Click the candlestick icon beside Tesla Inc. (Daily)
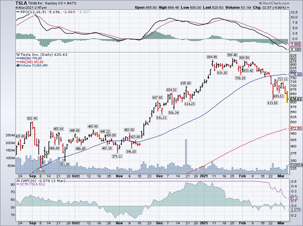303x226 pixels. click(x=18, y=54)
